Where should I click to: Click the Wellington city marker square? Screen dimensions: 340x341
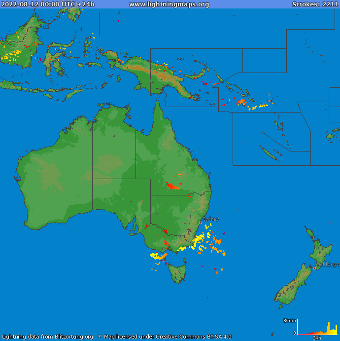click(x=314, y=268)
